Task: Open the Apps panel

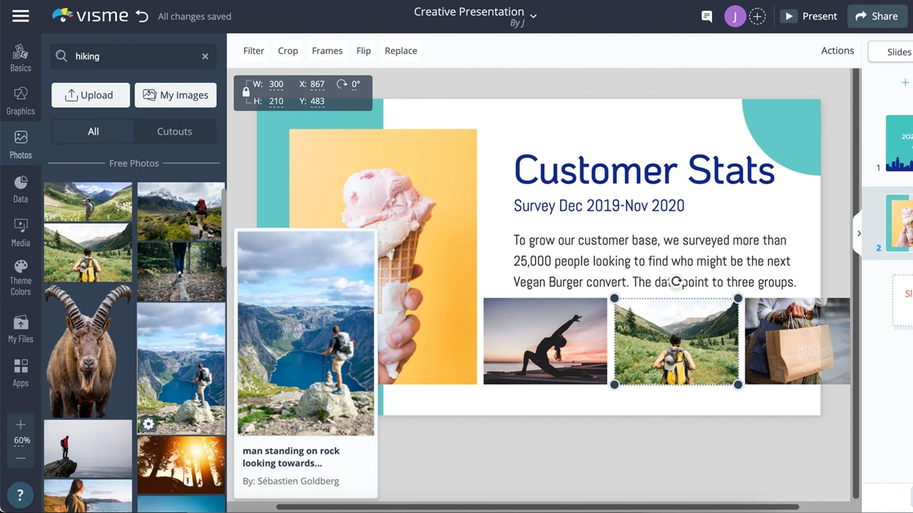Action: (x=20, y=373)
